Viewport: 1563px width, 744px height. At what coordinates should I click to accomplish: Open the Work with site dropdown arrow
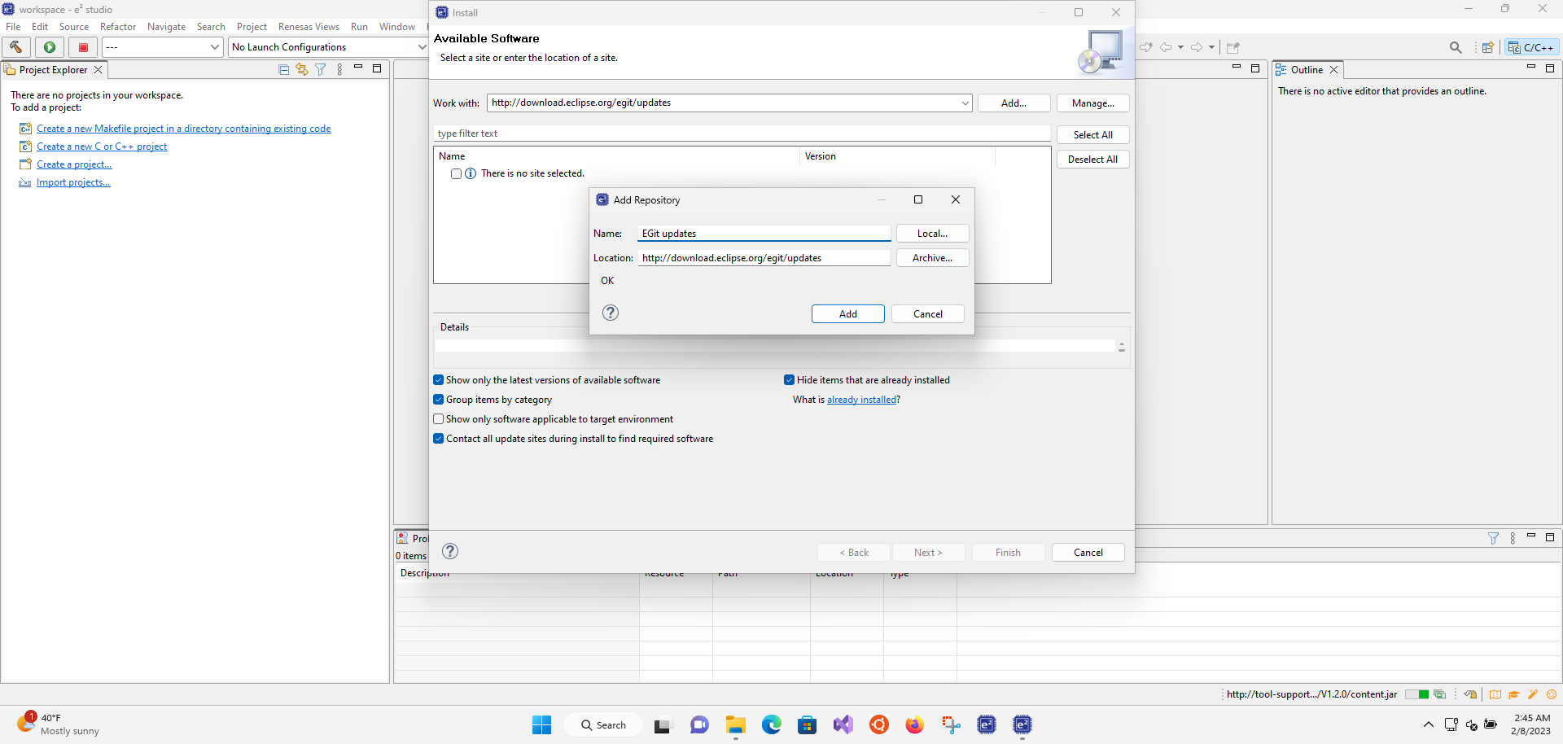(x=965, y=103)
